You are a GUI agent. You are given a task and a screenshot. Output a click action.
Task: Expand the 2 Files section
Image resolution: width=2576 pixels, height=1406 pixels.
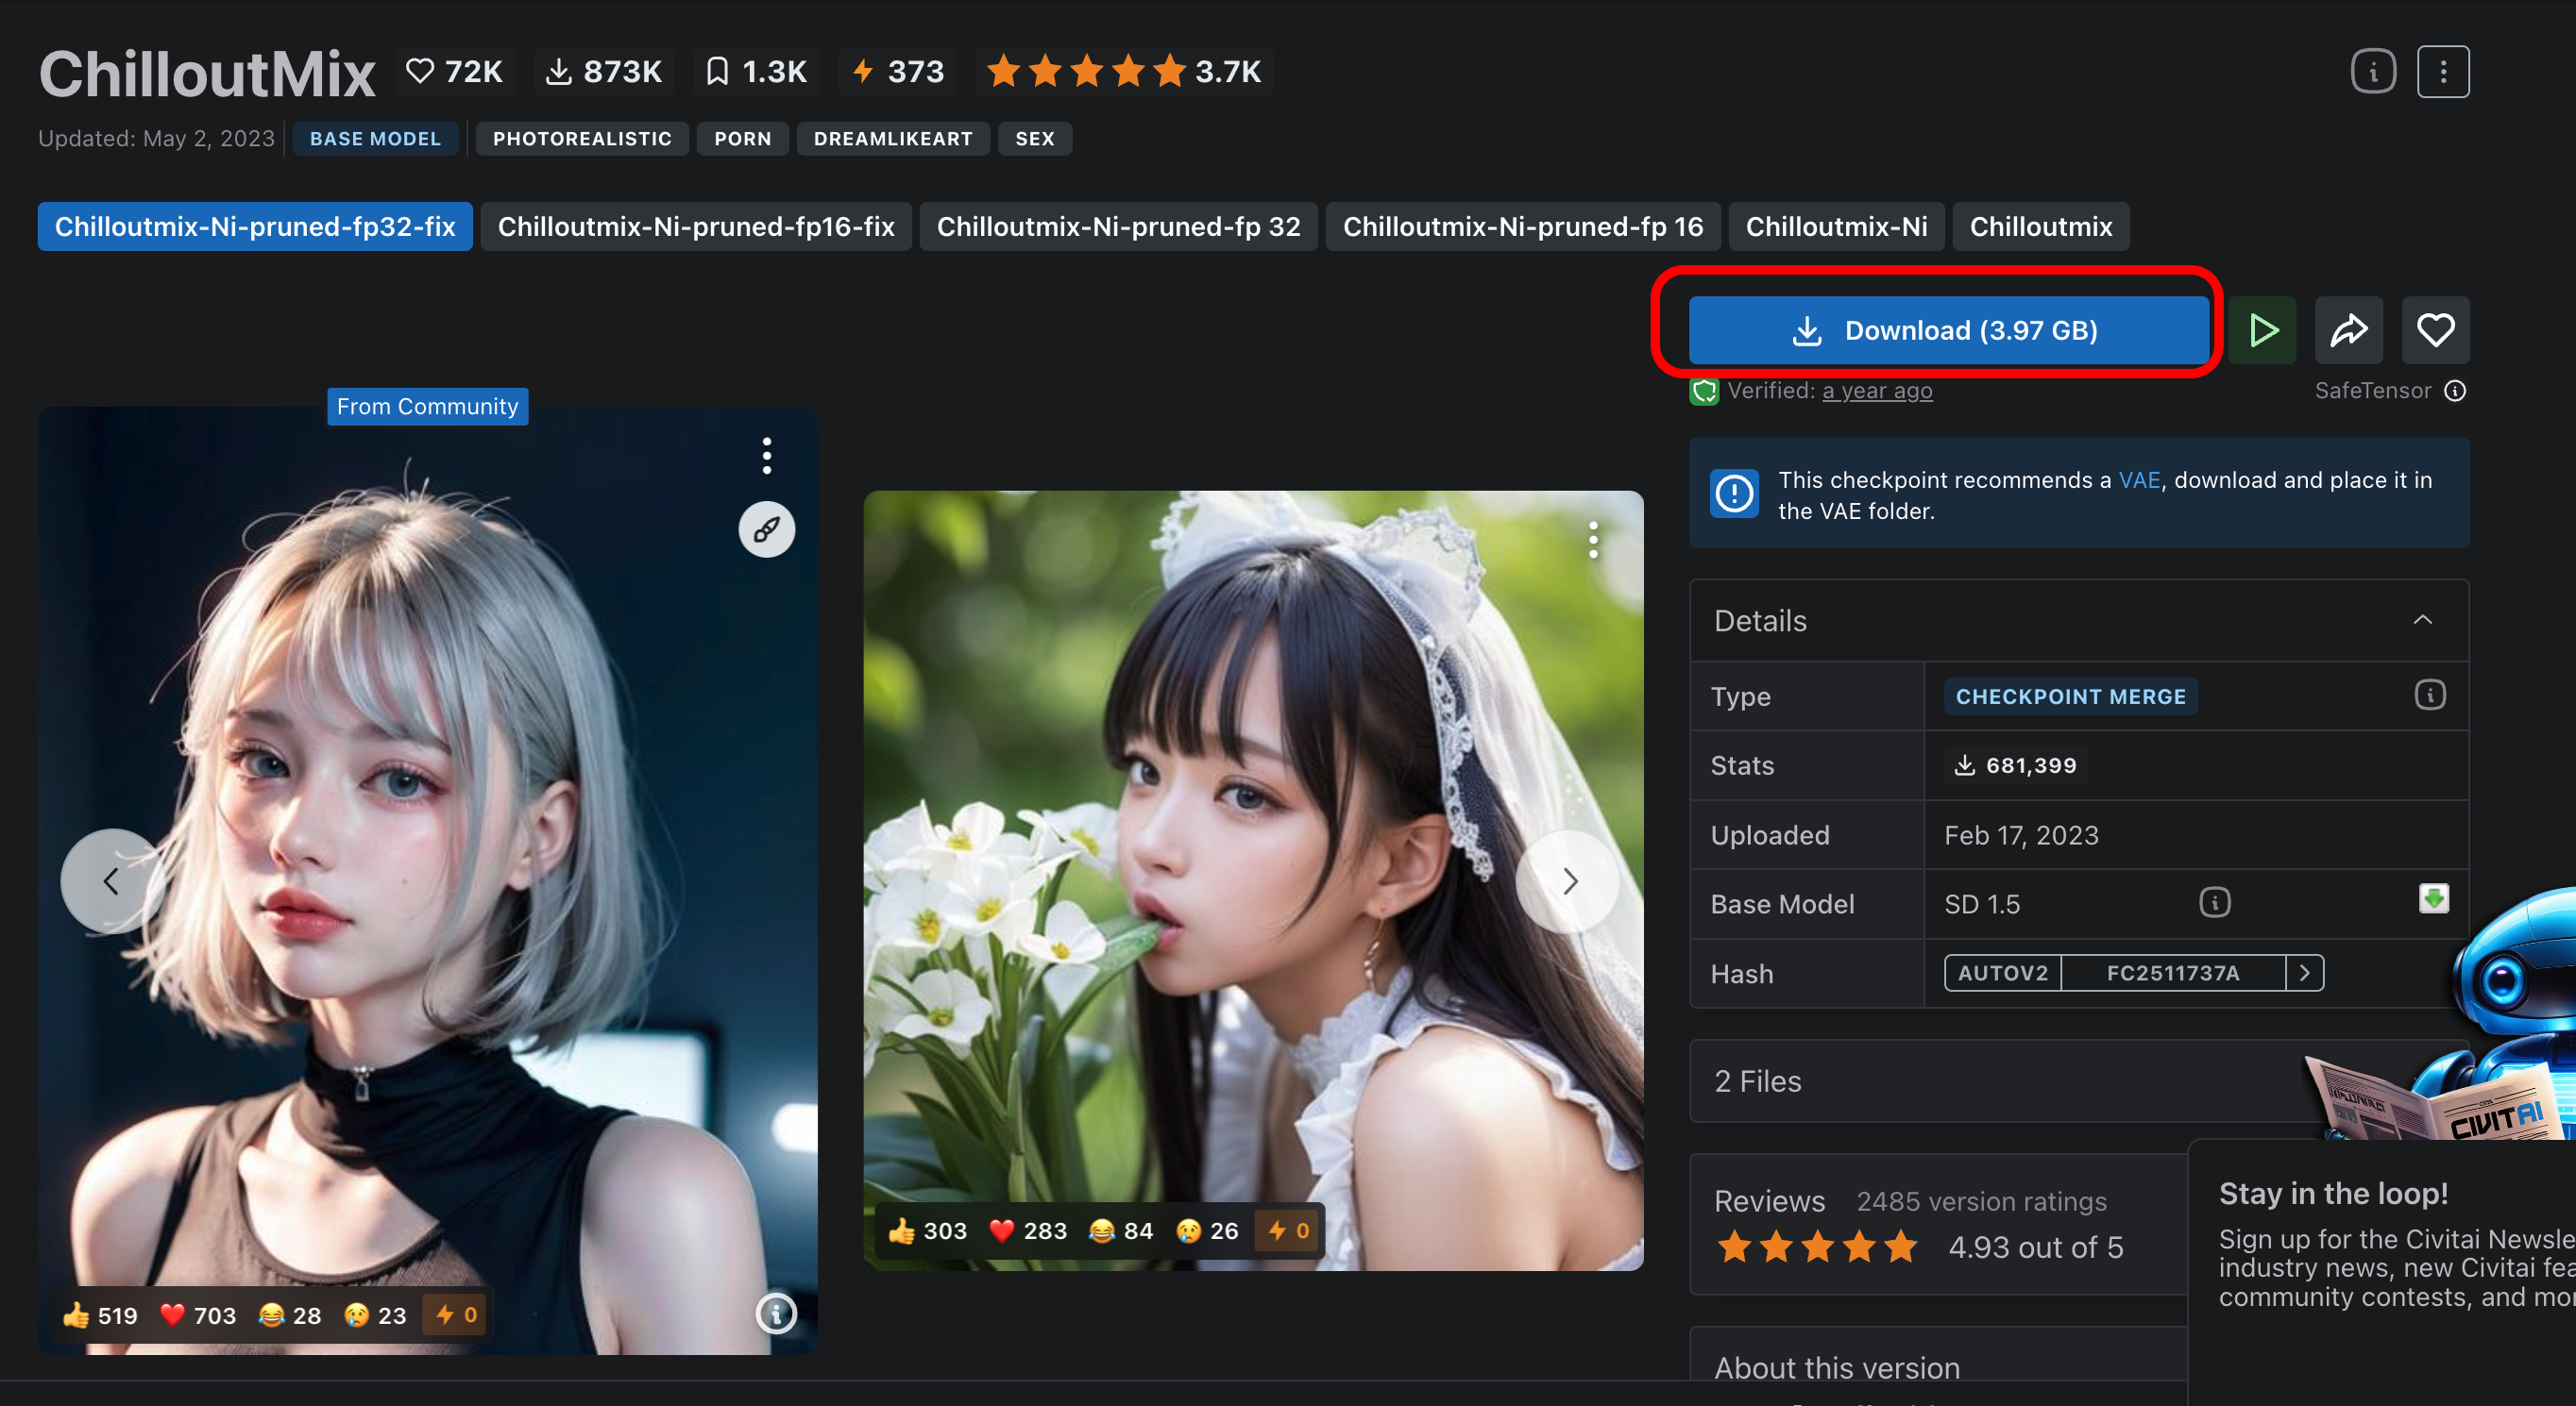(x=1758, y=1081)
